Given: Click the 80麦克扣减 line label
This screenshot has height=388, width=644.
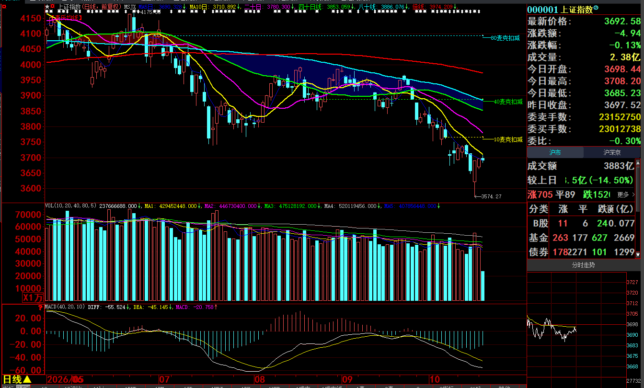Looking at the screenshot, I should (x=505, y=38).
